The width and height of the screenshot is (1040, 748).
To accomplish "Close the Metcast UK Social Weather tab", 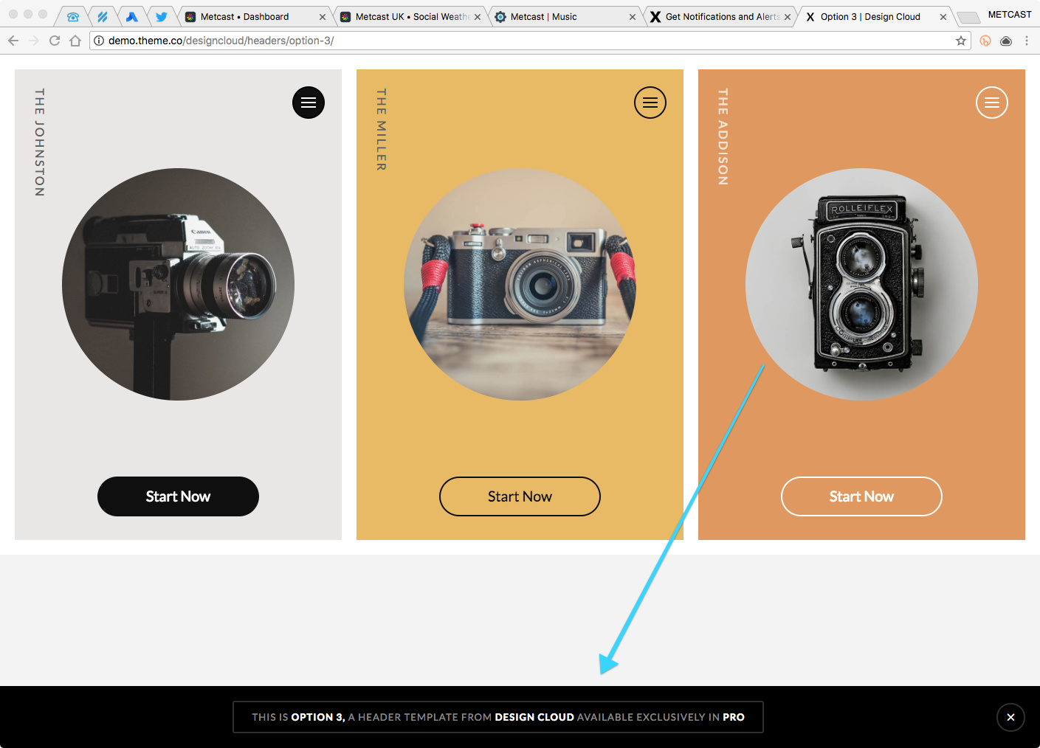I will pyautogui.click(x=478, y=17).
